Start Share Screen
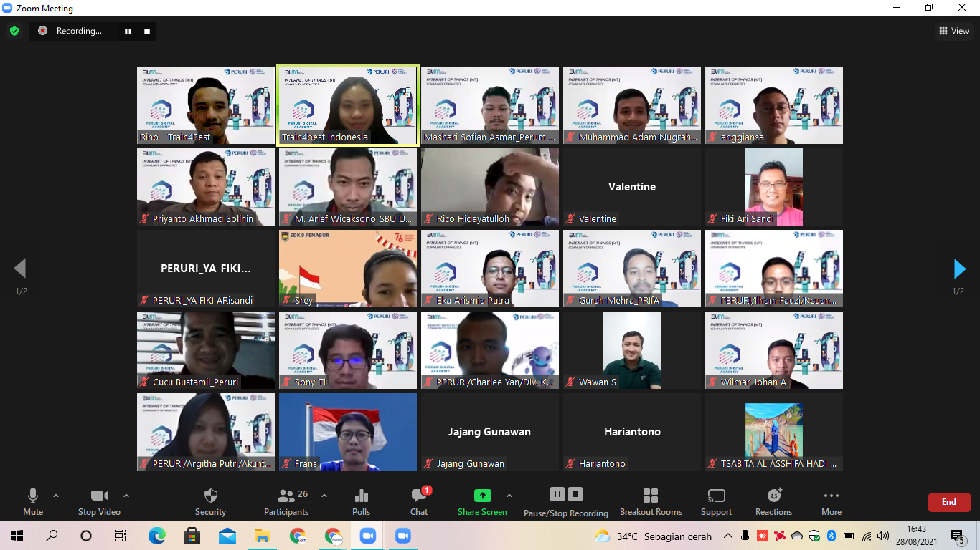Viewport: 980px width, 550px height. pyautogui.click(x=482, y=501)
